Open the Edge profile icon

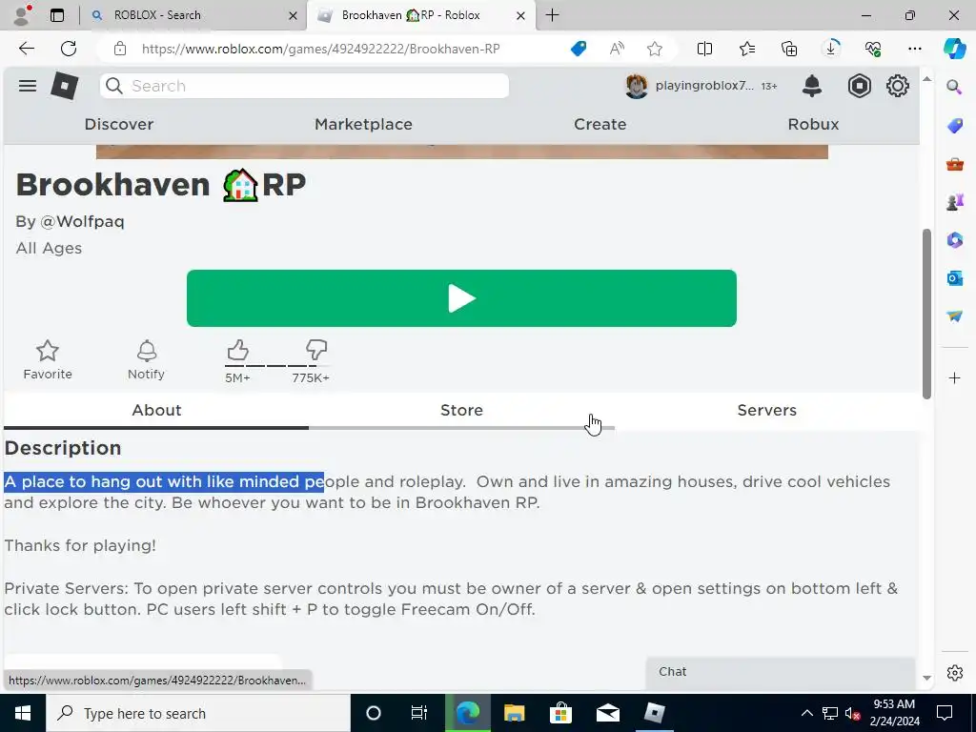22,15
